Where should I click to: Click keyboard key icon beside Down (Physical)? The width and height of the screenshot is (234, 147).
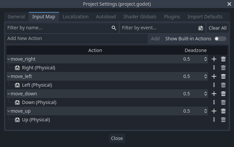(17, 102)
